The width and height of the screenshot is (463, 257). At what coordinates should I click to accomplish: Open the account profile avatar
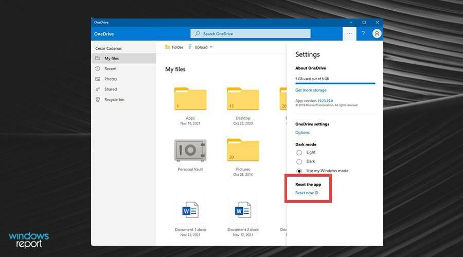377,33
